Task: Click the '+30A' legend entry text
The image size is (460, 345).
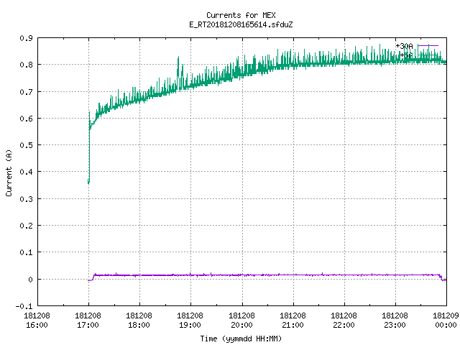Action: [404, 46]
